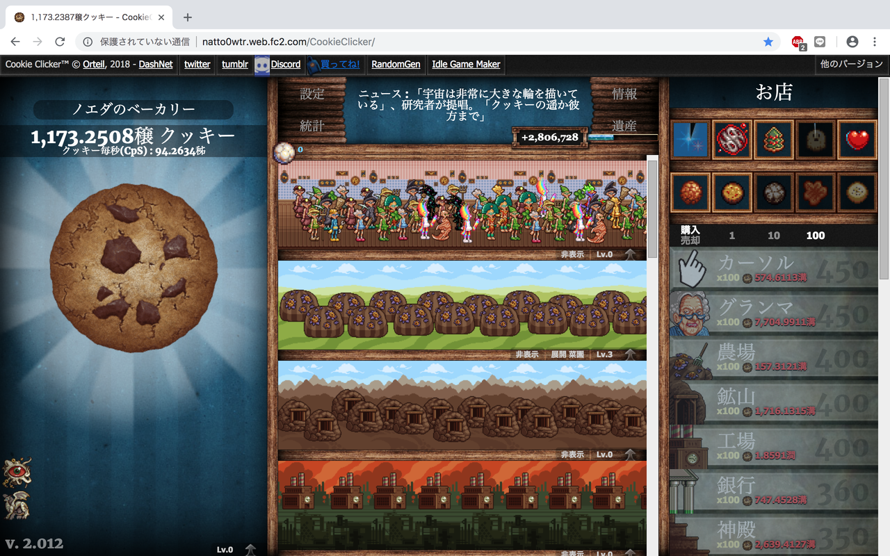
Task: Buy the pale biscuit cookie upgrade
Action: tap(857, 193)
